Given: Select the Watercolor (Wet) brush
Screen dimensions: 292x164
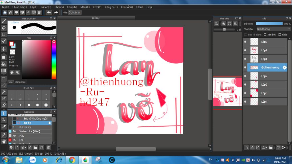Looking at the screenshot, I should click(30, 131).
